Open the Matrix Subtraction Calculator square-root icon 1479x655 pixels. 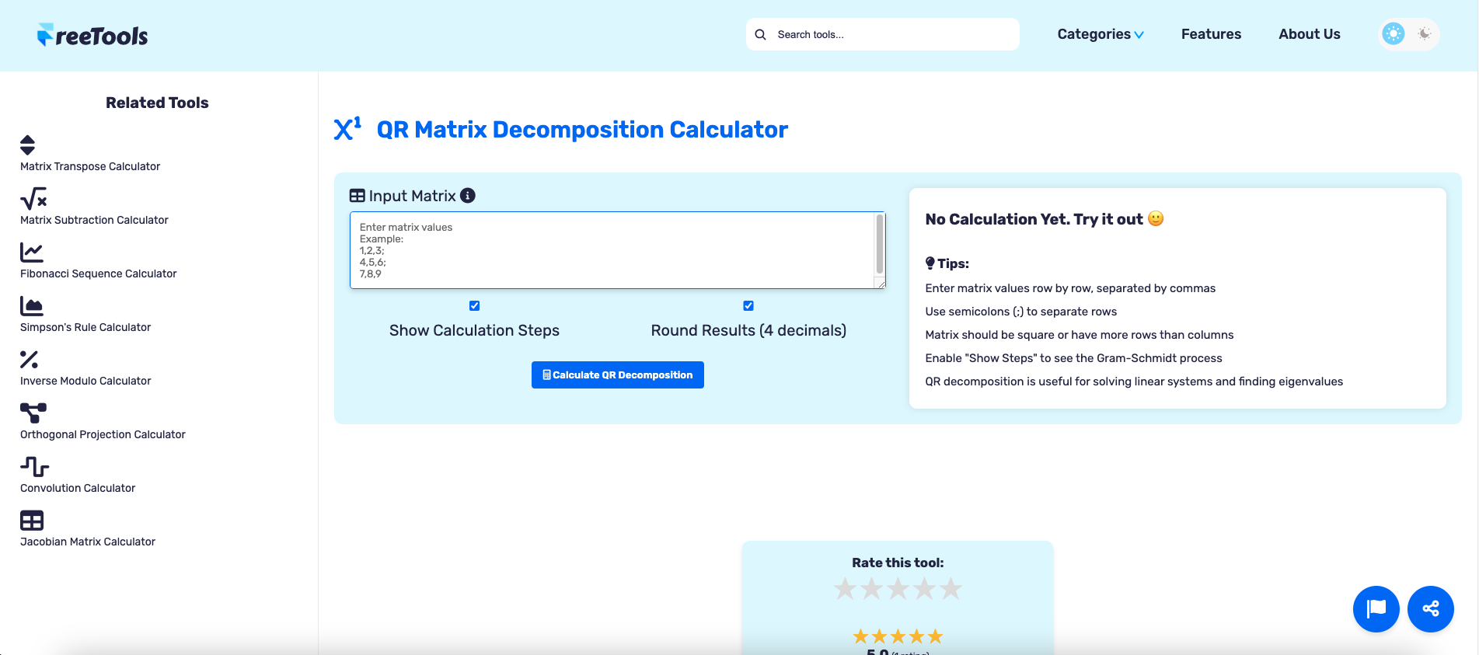pyautogui.click(x=33, y=199)
